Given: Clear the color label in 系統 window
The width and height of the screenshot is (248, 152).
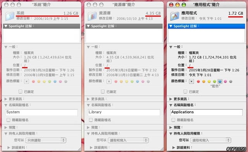Looking at the screenshot, I should coord(27,81).
